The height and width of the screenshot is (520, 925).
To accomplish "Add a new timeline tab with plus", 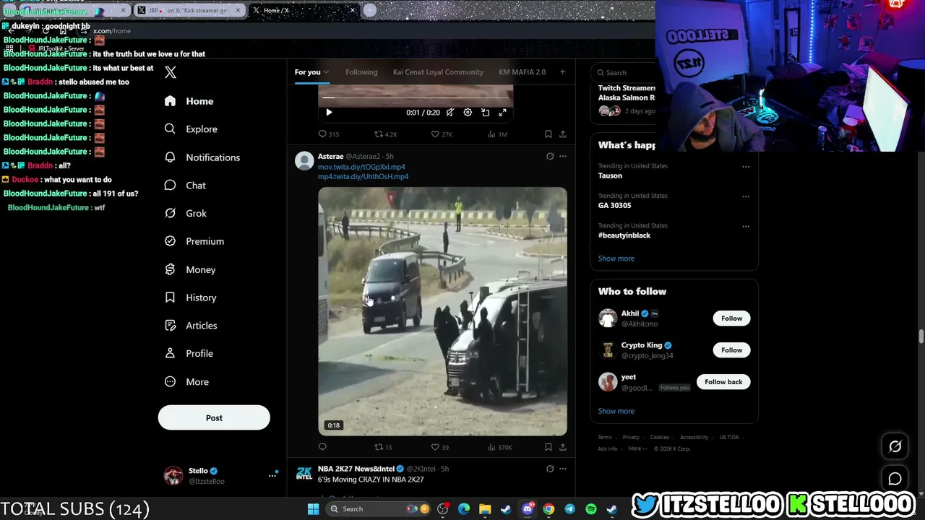I will coord(562,72).
